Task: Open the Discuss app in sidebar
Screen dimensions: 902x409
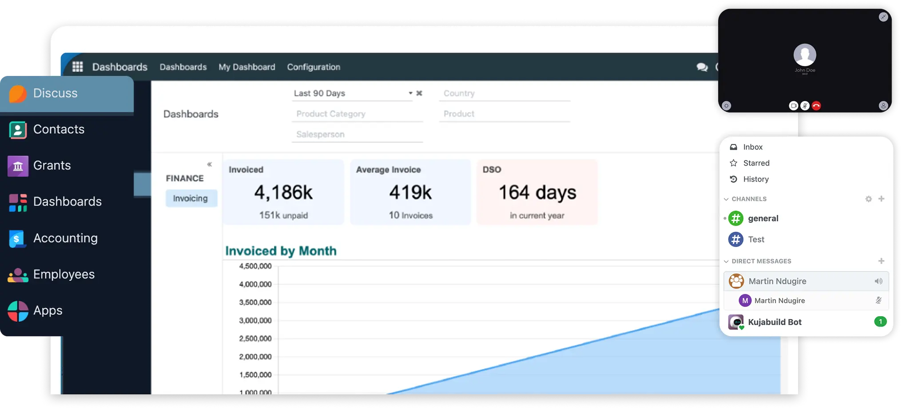Action: pyautogui.click(x=56, y=93)
